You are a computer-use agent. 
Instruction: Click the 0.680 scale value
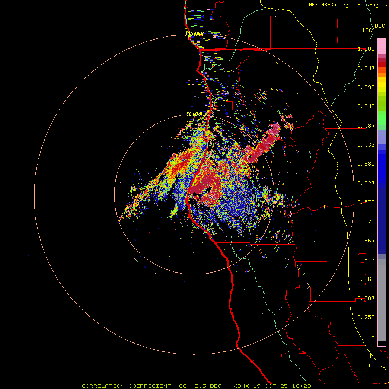(x=366, y=164)
